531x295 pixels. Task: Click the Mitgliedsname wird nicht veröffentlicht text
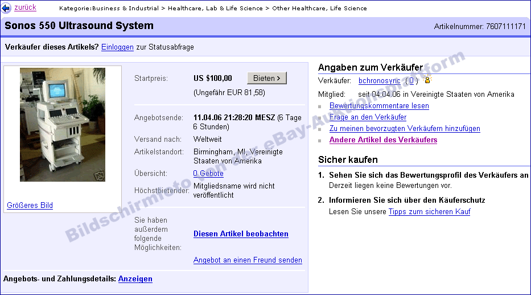point(234,190)
